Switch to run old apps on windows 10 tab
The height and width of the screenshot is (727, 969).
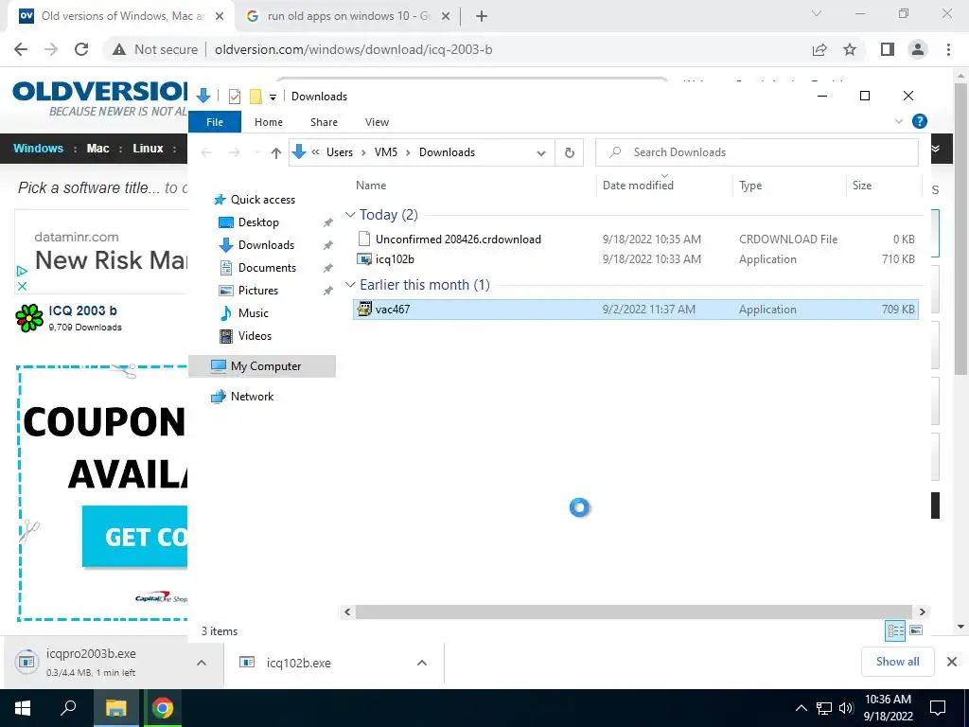[349, 16]
